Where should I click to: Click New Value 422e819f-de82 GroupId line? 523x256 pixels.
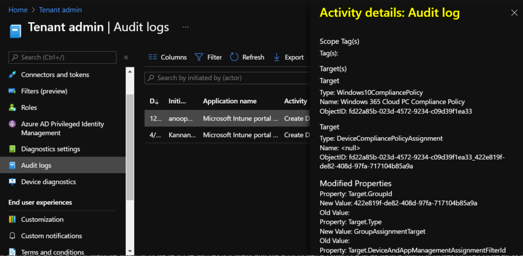398,203
